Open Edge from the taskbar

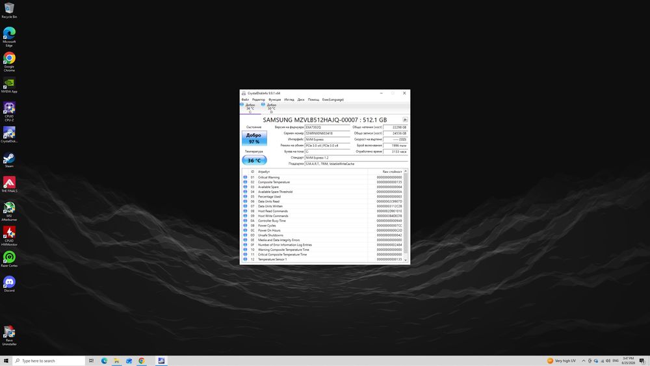tap(104, 361)
